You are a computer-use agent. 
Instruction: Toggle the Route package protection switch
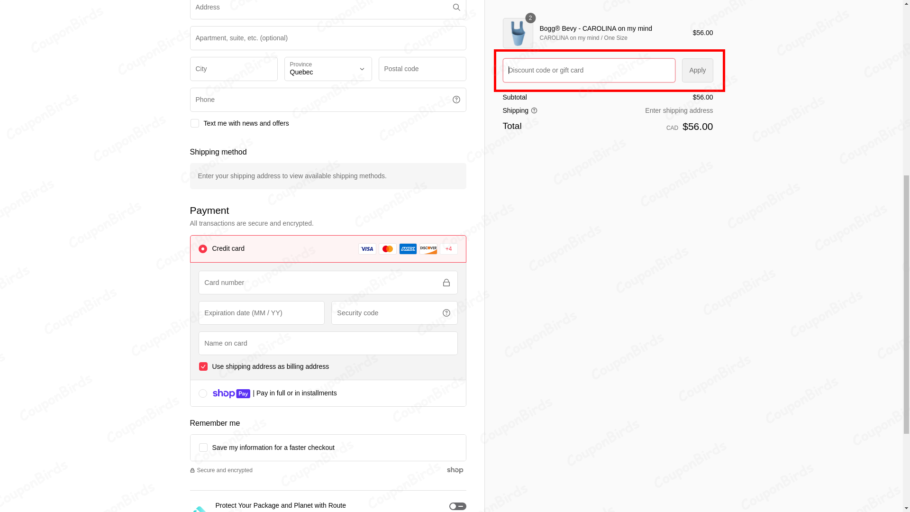(x=457, y=506)
